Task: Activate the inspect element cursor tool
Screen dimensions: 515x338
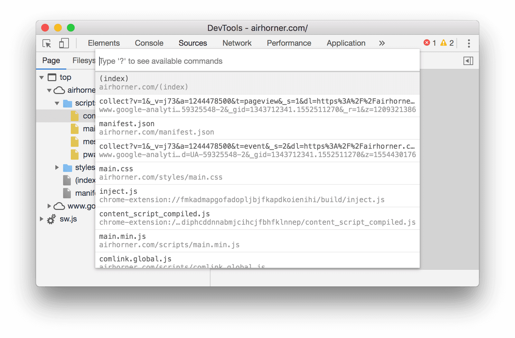Action: 46,43
